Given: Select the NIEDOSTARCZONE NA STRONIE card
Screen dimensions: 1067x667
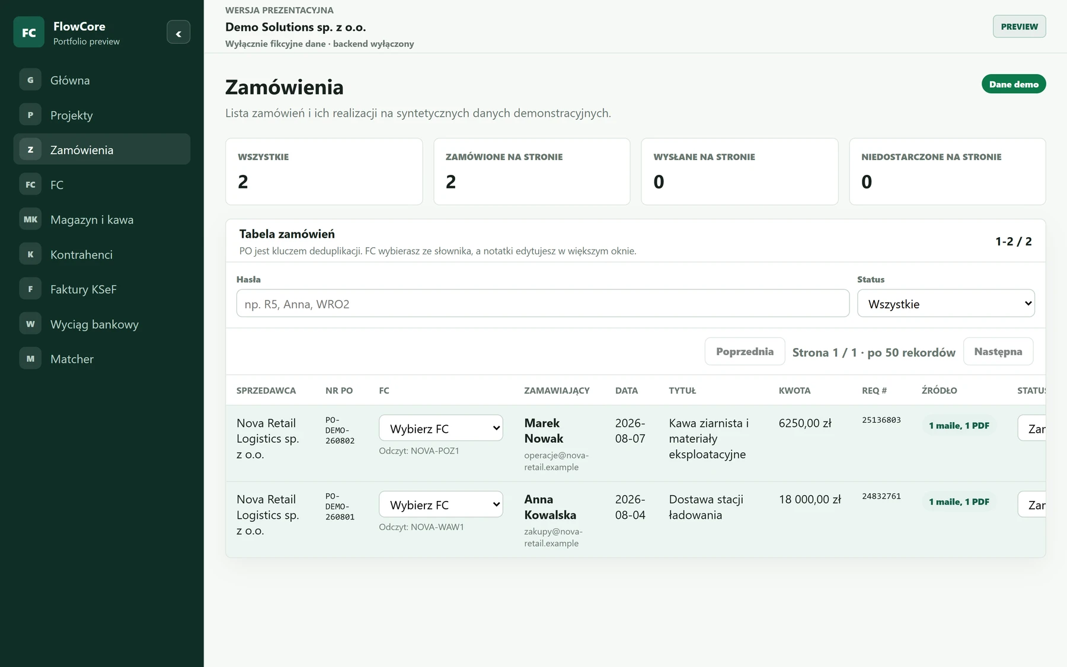Looking at the screenshot, I should pyautogui.click(x=947, y=171).
